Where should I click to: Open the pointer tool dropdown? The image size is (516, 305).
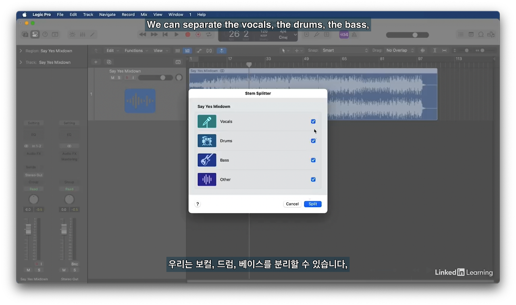[285, 50]
